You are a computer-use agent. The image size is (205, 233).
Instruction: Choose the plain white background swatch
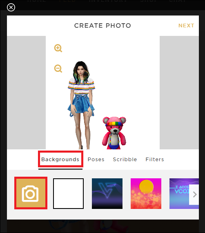pyautogui.click(x=68, y=193)
